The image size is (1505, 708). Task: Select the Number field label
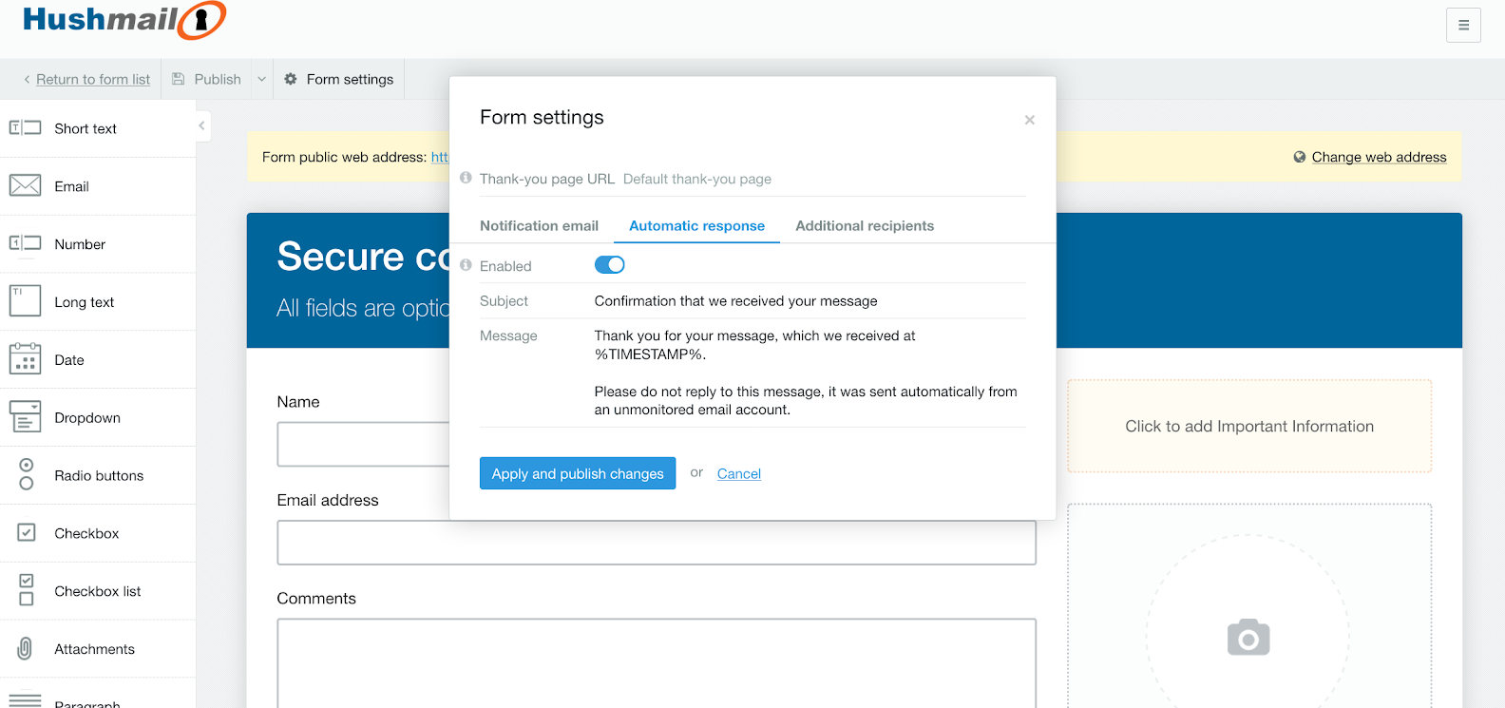(x=80, y=244)
